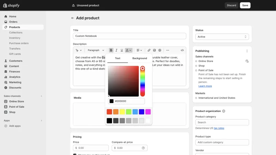Image resolution: width=276 pixels, height=155 pixels.
Task: Open Collections under Products
Action: 16,32
